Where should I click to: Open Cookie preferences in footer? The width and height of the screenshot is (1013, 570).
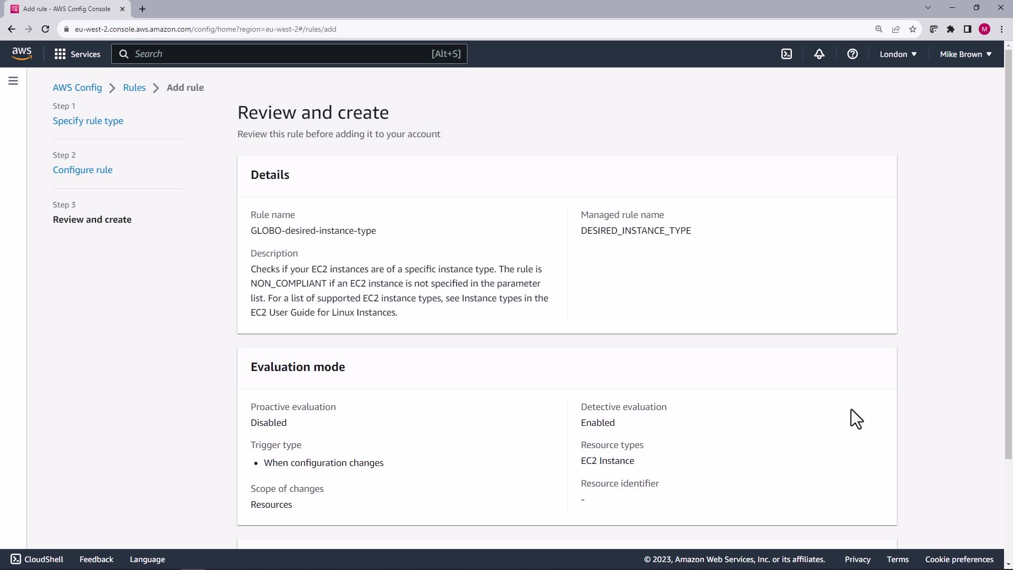[959, 559]
